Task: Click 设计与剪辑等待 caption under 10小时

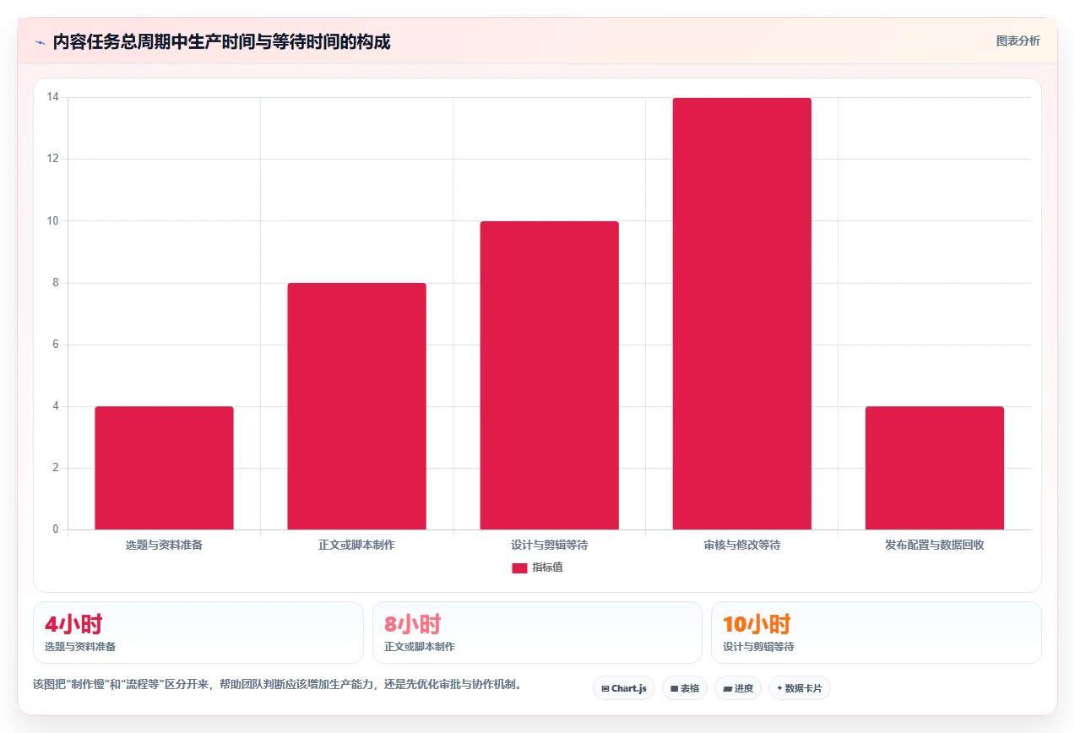Action: point(758,647)
